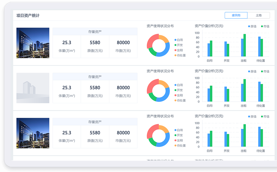Select second project's 5580 原值 cell
Screen dimensions: 277x172
95,92
